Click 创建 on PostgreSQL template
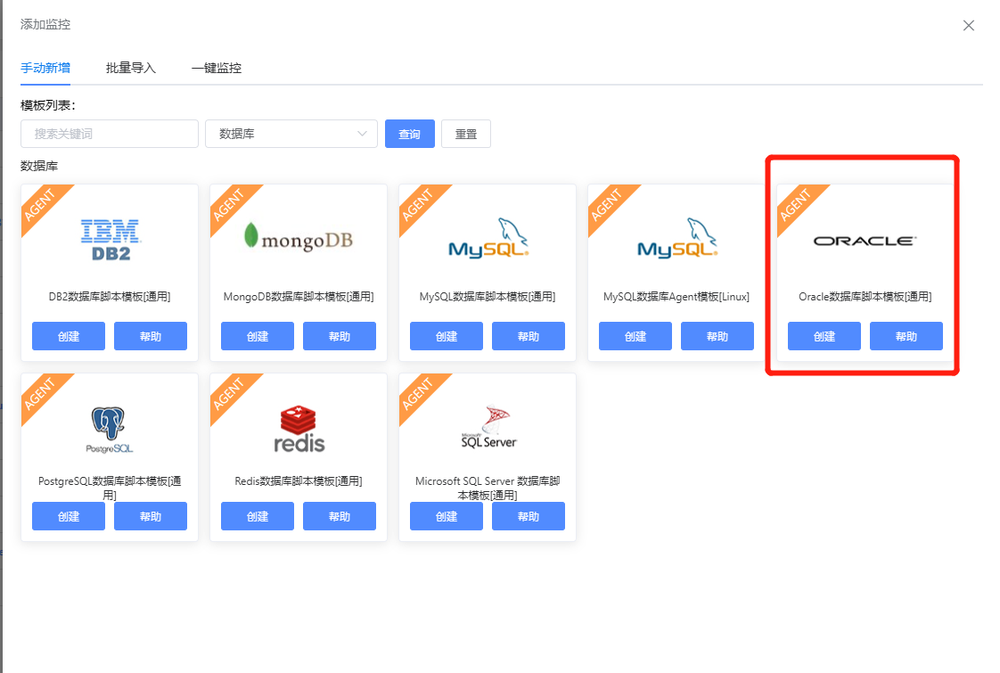Screen dimensions: 1000x673 tap(69, 516)
